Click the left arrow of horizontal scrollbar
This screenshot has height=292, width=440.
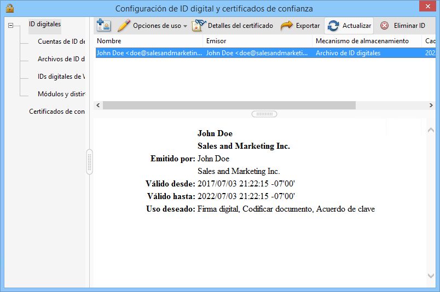pos(98,105)
